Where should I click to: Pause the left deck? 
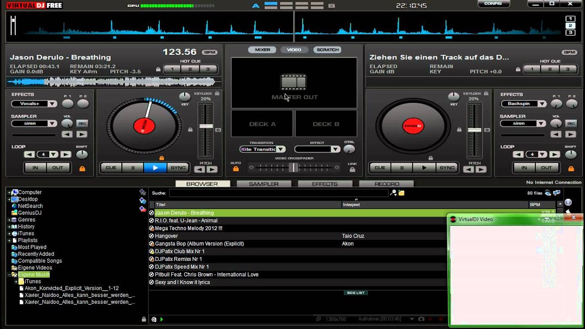[x=133, y=168]
